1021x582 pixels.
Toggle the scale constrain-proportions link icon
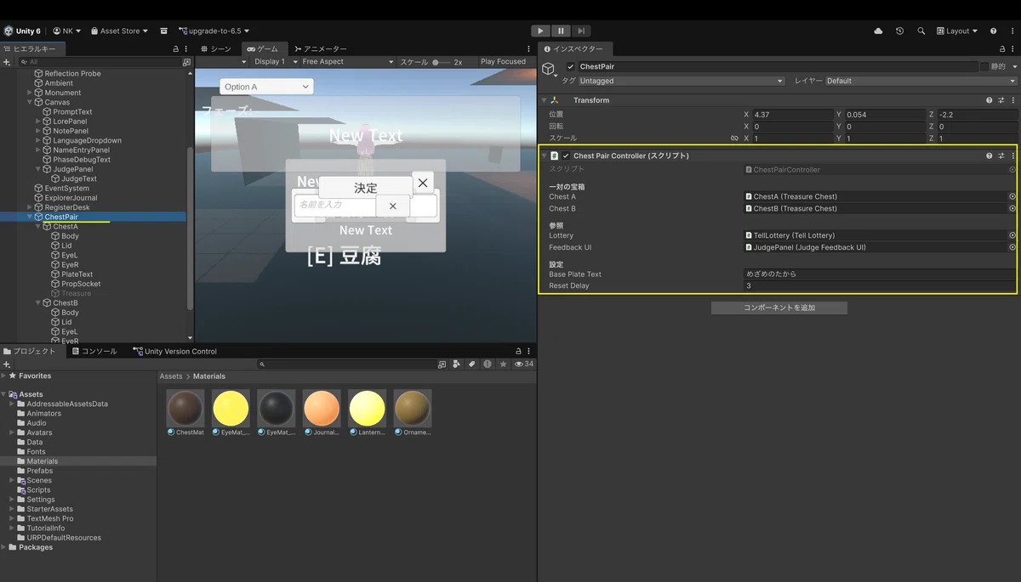click(x=734, y=138)
